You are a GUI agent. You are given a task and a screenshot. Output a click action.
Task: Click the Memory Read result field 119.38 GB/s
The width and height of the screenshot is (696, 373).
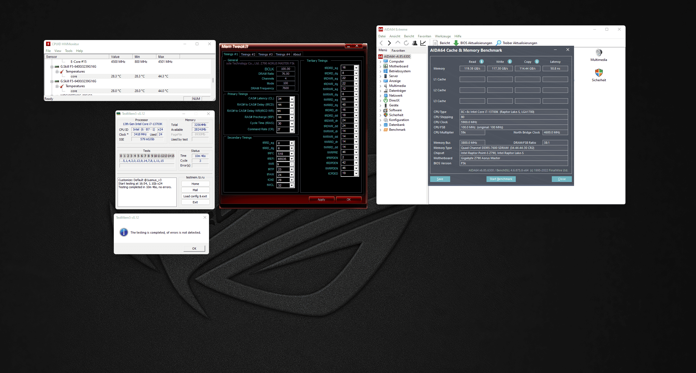click(472, 68)
